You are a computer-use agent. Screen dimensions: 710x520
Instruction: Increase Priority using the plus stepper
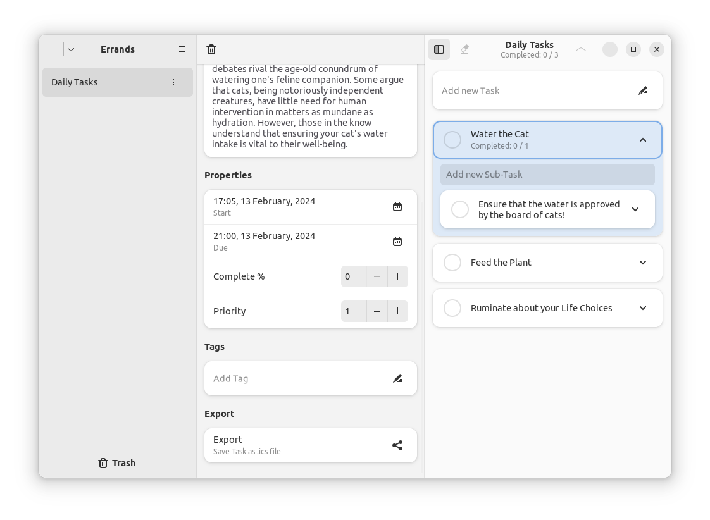(x=397, y=311)
